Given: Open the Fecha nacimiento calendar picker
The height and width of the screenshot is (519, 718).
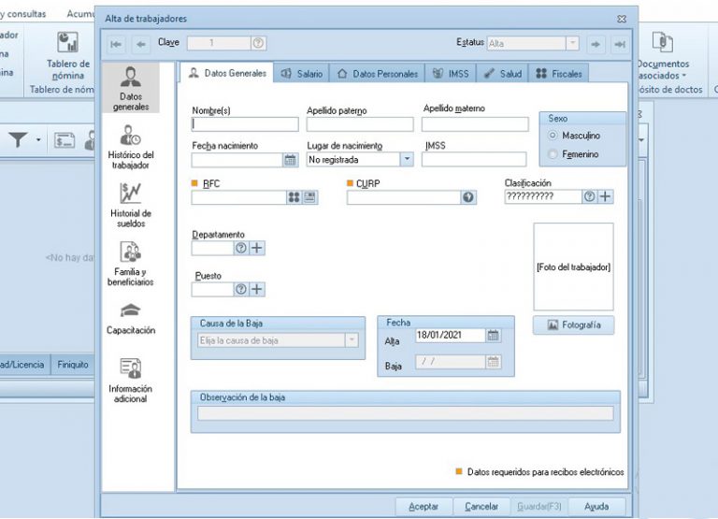Looking at the screenshot, I should click(291, 160).
